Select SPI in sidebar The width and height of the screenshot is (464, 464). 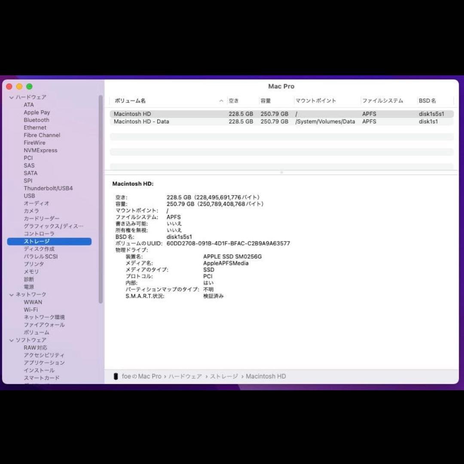tap(28, 181)
